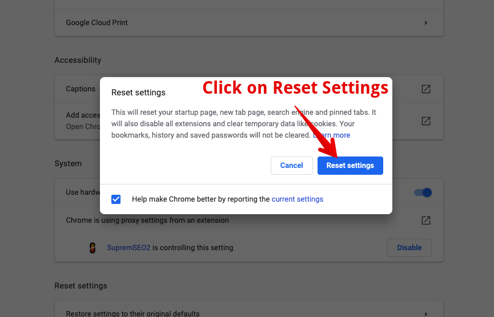494x317 pixels.
Task: Toggle hardware acceleration switch off
Action: pos(423,192)
